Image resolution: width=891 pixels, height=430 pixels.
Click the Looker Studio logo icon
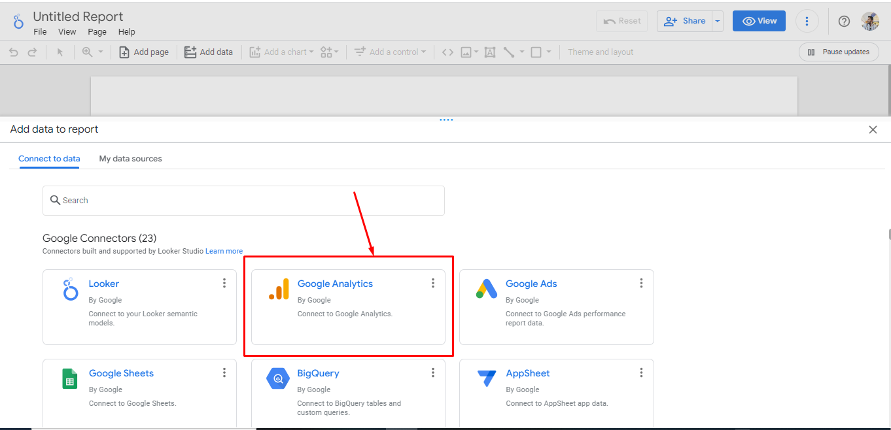pos(18,22)
